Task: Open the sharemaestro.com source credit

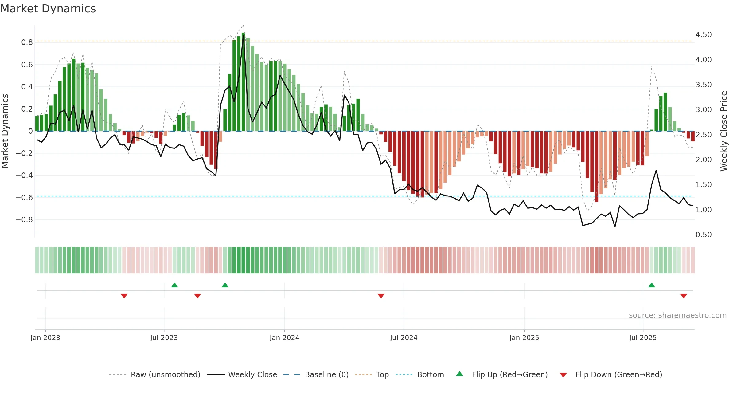Action: pyautogui.click(x=678, y=315)
